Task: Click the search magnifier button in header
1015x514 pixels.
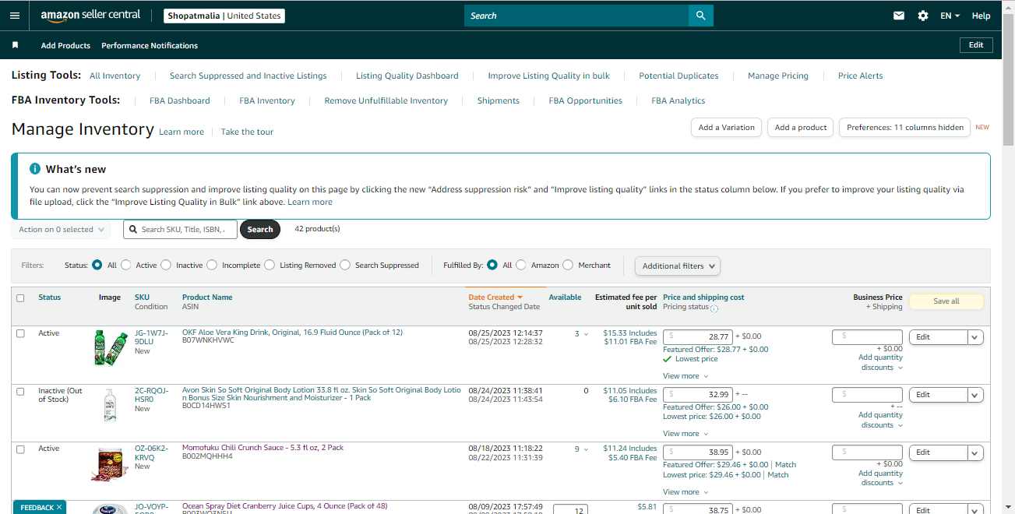Action: 700,16
